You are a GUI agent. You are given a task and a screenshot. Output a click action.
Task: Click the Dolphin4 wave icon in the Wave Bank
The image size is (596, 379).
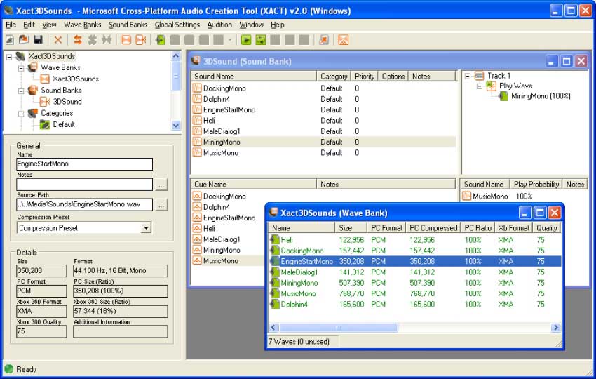tap(274, 304)
